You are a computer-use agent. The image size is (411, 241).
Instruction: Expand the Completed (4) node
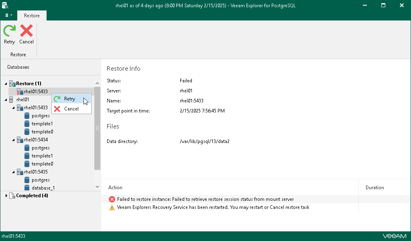click(x=6, y=196)
